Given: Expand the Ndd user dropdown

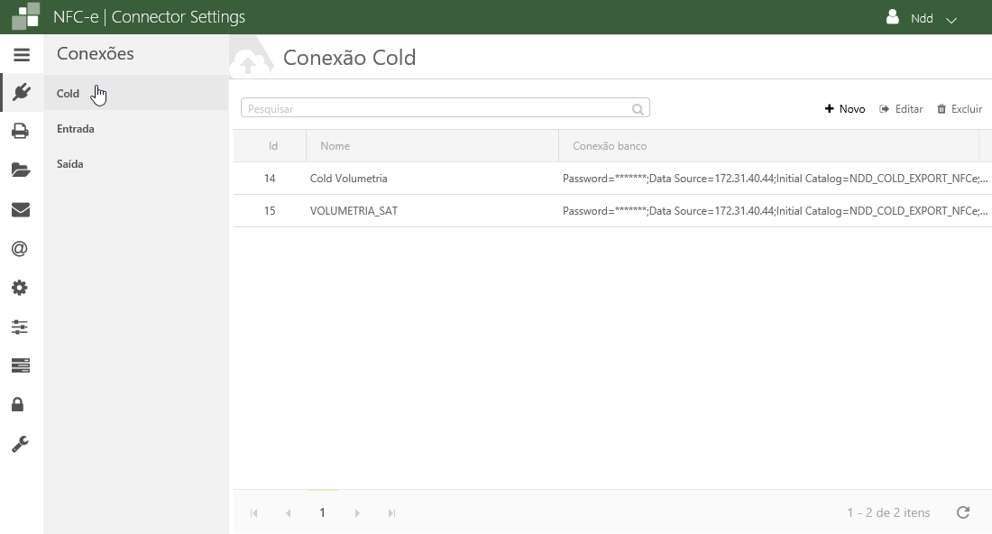Looking at the screenshot, I should coord(922,18).
